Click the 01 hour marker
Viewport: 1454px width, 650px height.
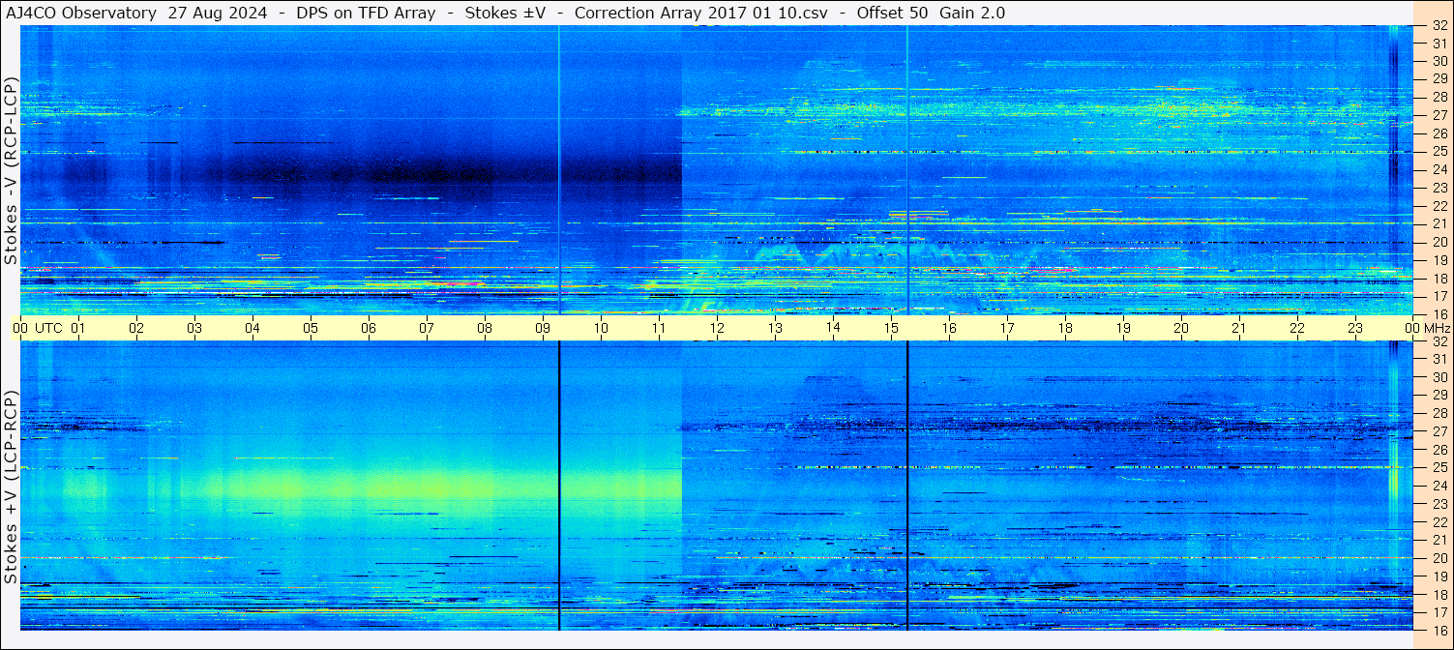[78, 328]
